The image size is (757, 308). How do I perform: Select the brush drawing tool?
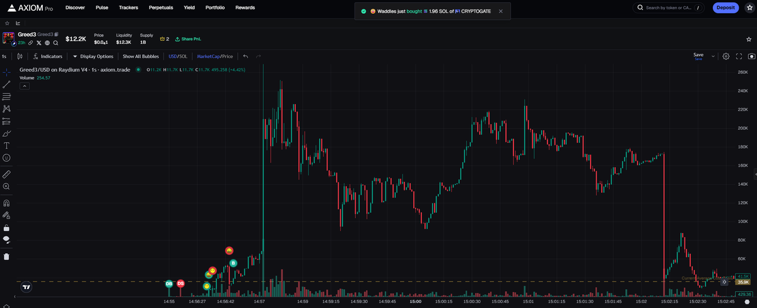coord(6,134)
